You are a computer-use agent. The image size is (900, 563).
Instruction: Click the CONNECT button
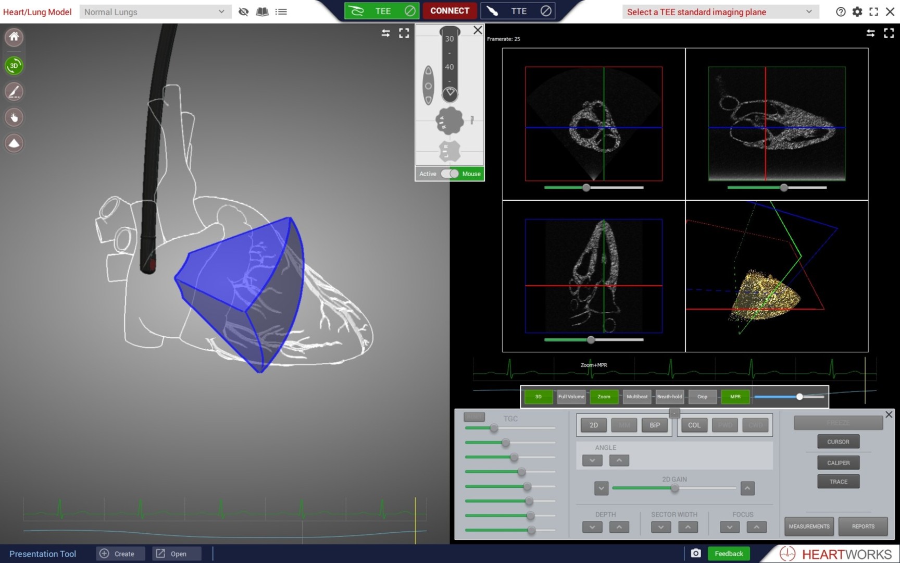pyautogui.click(x=449, y=11)
